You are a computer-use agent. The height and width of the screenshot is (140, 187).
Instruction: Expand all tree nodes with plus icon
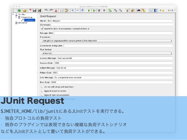[x=72, y=11]
